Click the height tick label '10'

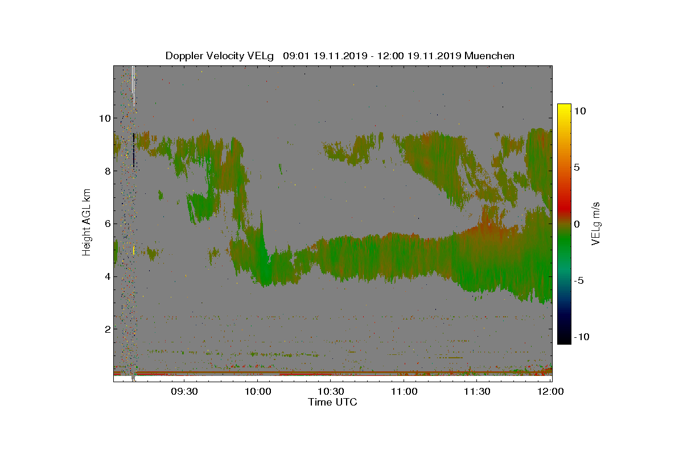(x=104, y=118)
